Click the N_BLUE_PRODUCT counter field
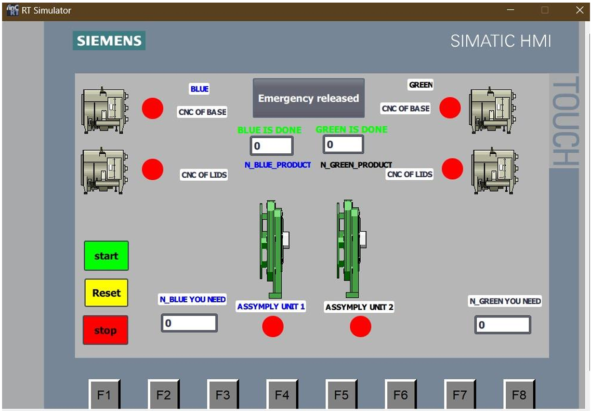Screen dimensions: 591x411 click(272, 146)
